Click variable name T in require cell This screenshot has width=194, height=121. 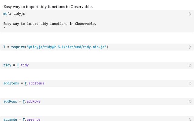[x=4, y=47]
